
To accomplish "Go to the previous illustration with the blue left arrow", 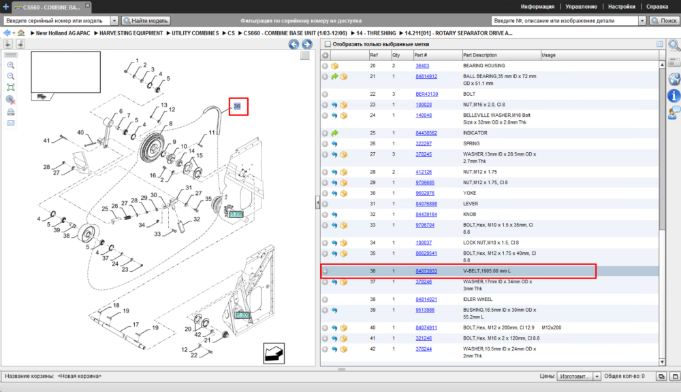I will pos(294,44).
